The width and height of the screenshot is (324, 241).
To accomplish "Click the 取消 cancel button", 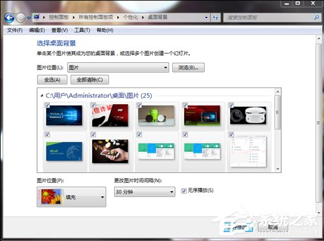I will (273, 227).
